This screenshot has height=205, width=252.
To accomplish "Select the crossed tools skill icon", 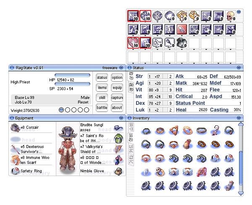I will tap(194, 29).
